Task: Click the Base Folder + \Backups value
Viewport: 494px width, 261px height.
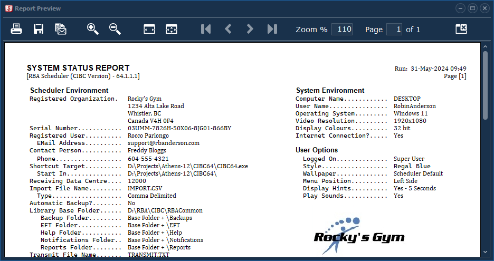Action: [160, 218]
